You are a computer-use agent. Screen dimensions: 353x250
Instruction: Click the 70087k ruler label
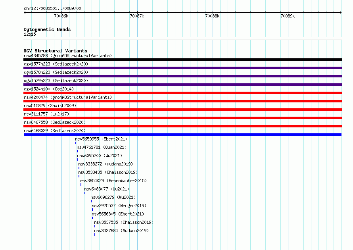pyautogui.click(x=137, y=16)
